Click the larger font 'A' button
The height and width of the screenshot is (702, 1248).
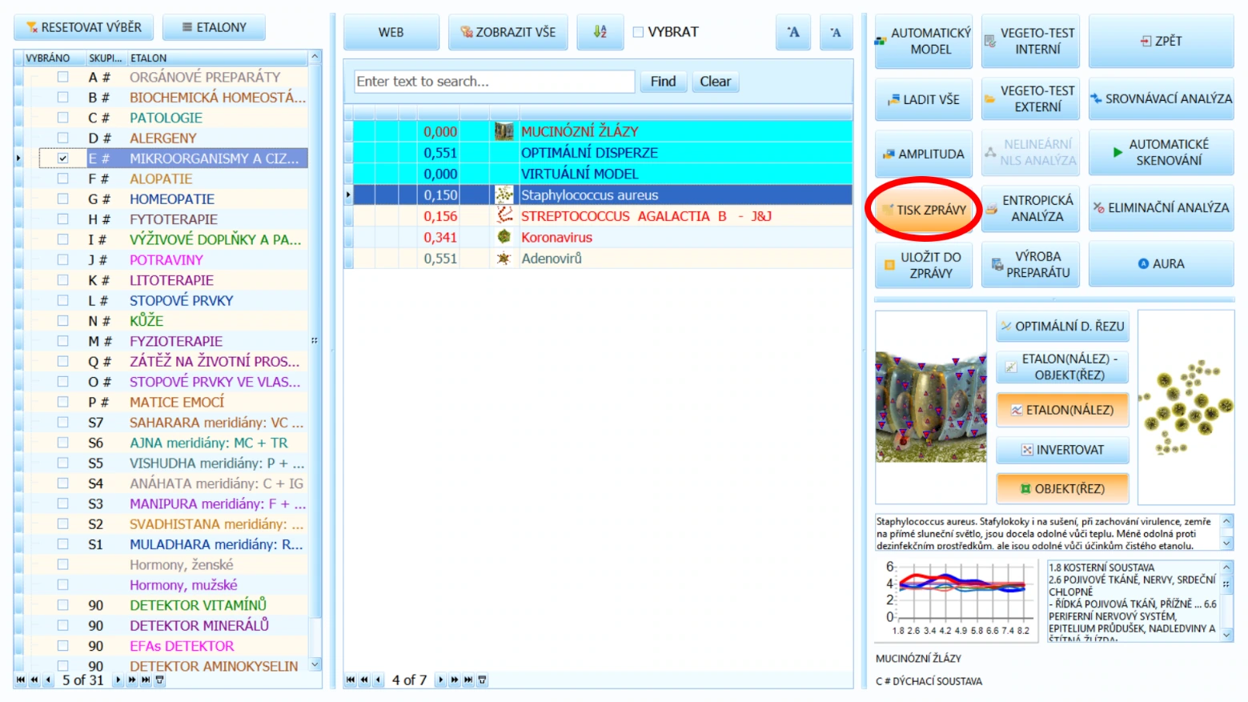click(x=793, y=32)
